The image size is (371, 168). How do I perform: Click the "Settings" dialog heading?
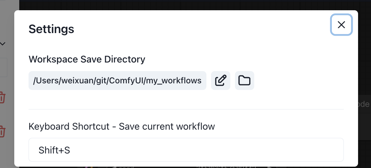click(x=51, y=29)
